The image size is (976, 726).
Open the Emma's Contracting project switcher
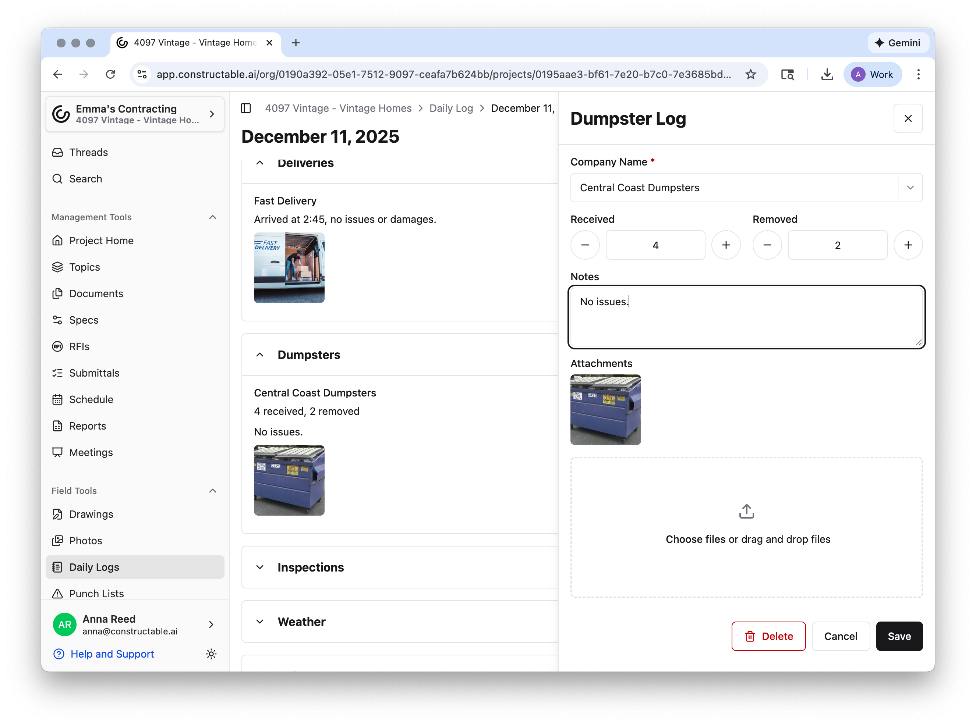(x=135, y=114)
